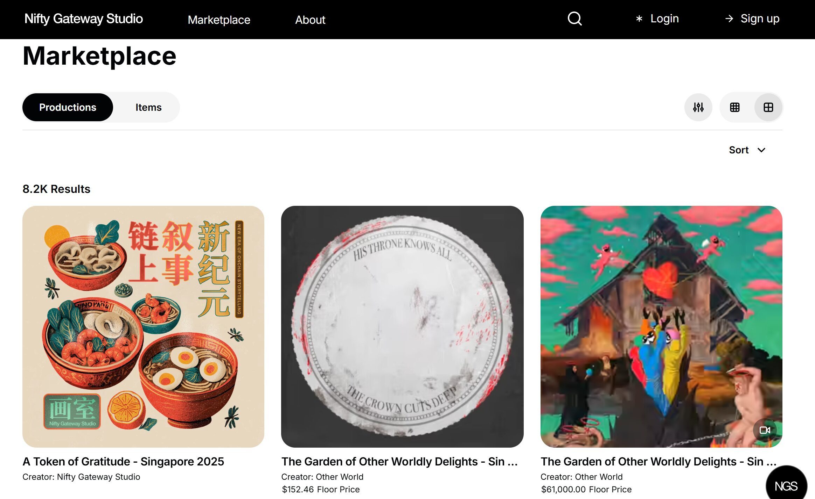Open the His Throne Knows All seal thumbnail
The width and height of the screenshot is (815, 499).
pos(402,326)
